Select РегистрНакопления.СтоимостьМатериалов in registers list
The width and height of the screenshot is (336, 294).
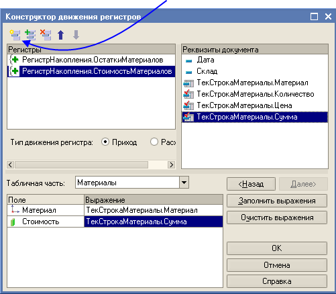point(92,71)
